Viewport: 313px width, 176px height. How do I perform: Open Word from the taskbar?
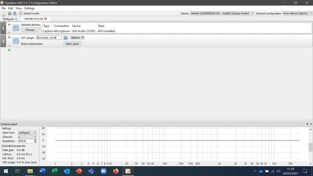click(x=43, y=171)
